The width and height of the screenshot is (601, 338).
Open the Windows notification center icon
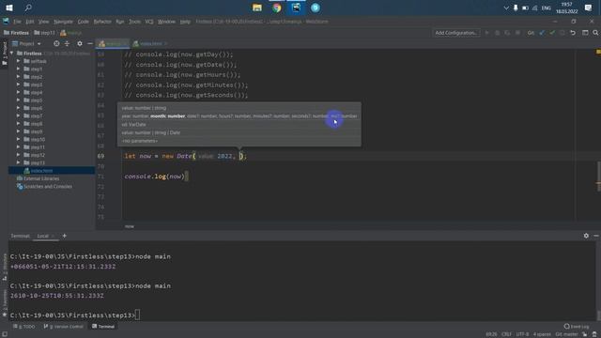pos(588,8)
